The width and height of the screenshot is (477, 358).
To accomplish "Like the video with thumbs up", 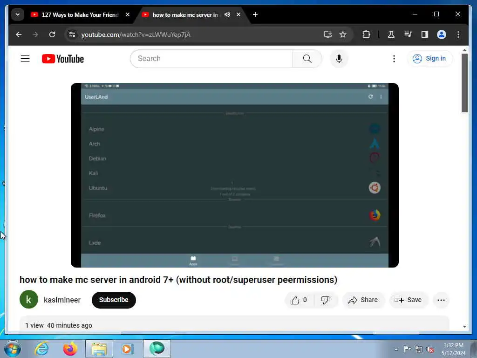I will pyautogui.click(x=299, y=300).
